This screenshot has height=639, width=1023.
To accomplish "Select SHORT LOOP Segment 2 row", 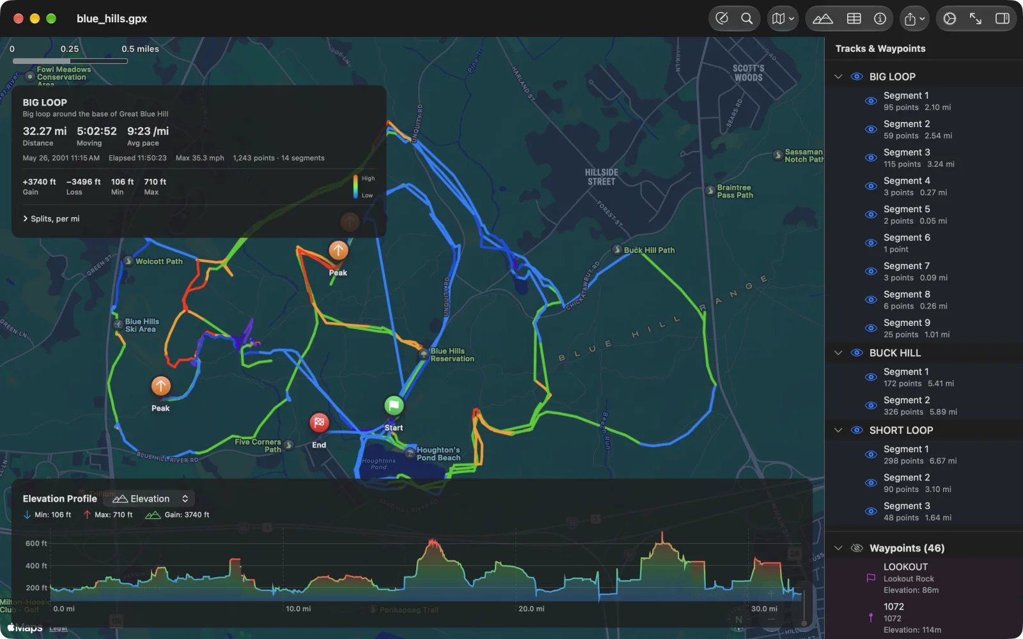I will (x=924, y=483).
